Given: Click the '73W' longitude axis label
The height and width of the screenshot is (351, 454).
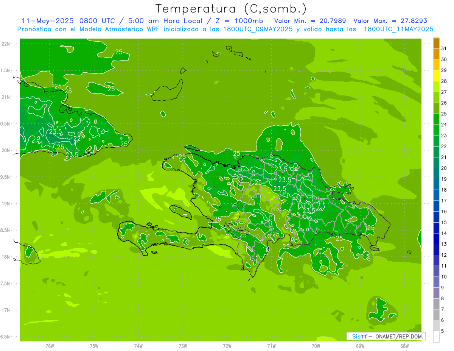Looking at the screenshot, I should pos(183,346).
